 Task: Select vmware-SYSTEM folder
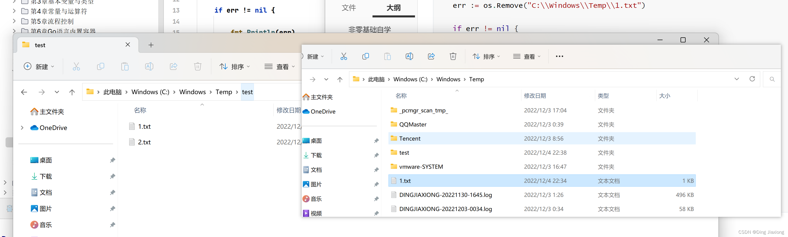[542, 166]
